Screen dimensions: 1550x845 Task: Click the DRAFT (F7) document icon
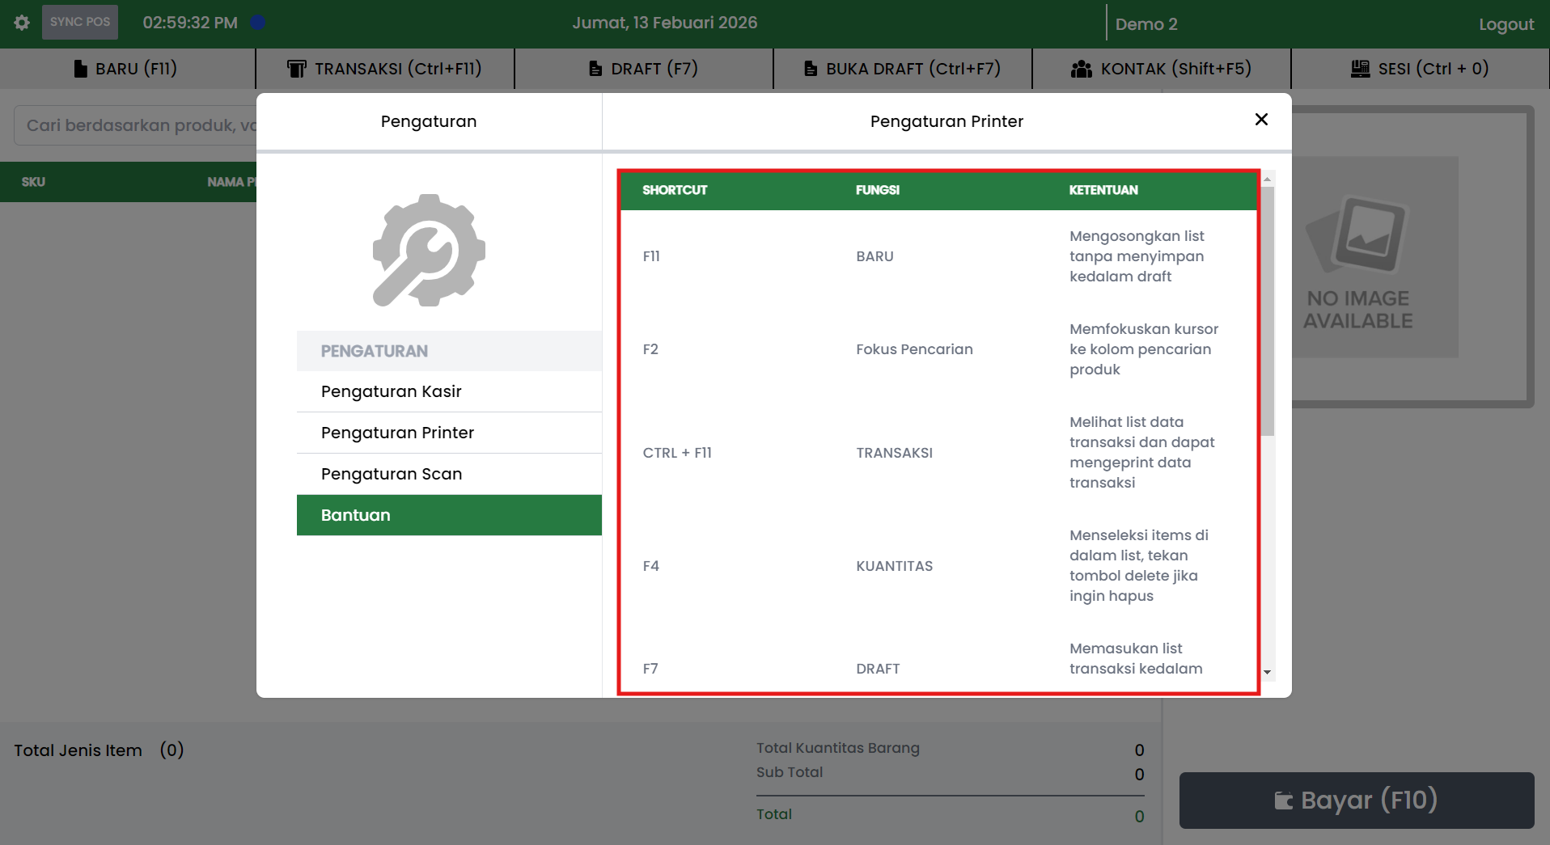point(595,69)
